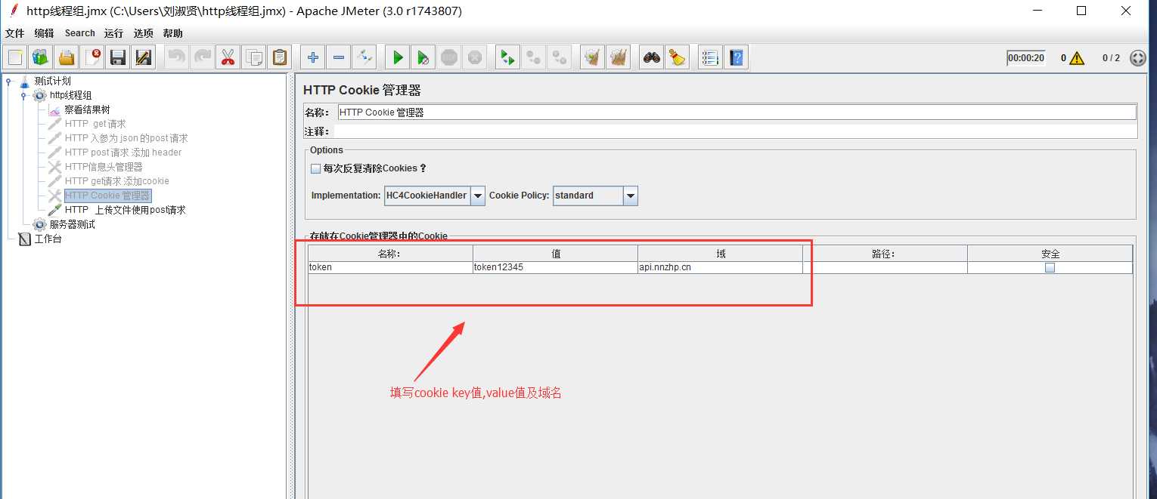
Task: Click the Stop test toolbar icon
Action: tap(449, 57)
